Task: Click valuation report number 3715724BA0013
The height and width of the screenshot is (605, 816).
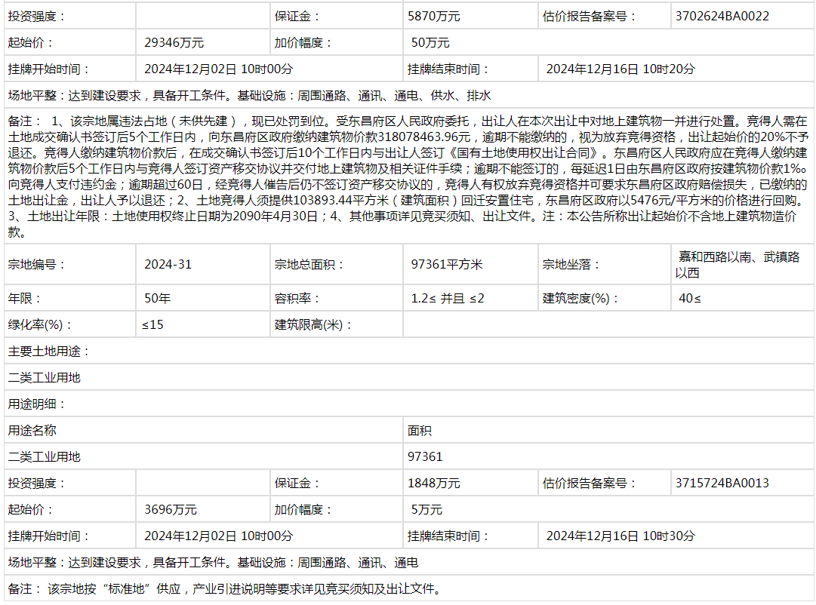Action: click(x=722, y=484)
